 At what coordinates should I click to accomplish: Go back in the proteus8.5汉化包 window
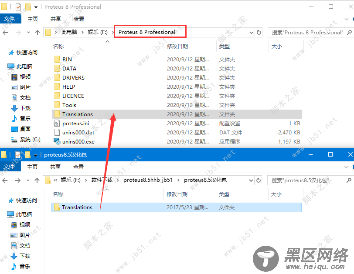5,180
